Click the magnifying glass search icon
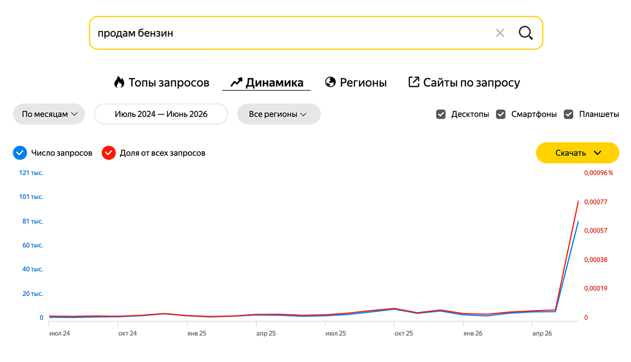The width and height of the screenshot is (631, 362). (x=526, y=33)
